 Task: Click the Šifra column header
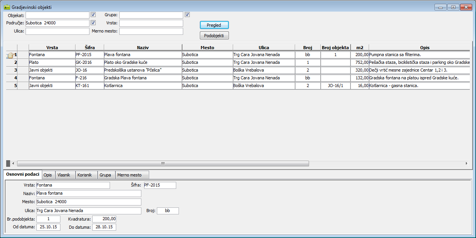tap(89, 48)
